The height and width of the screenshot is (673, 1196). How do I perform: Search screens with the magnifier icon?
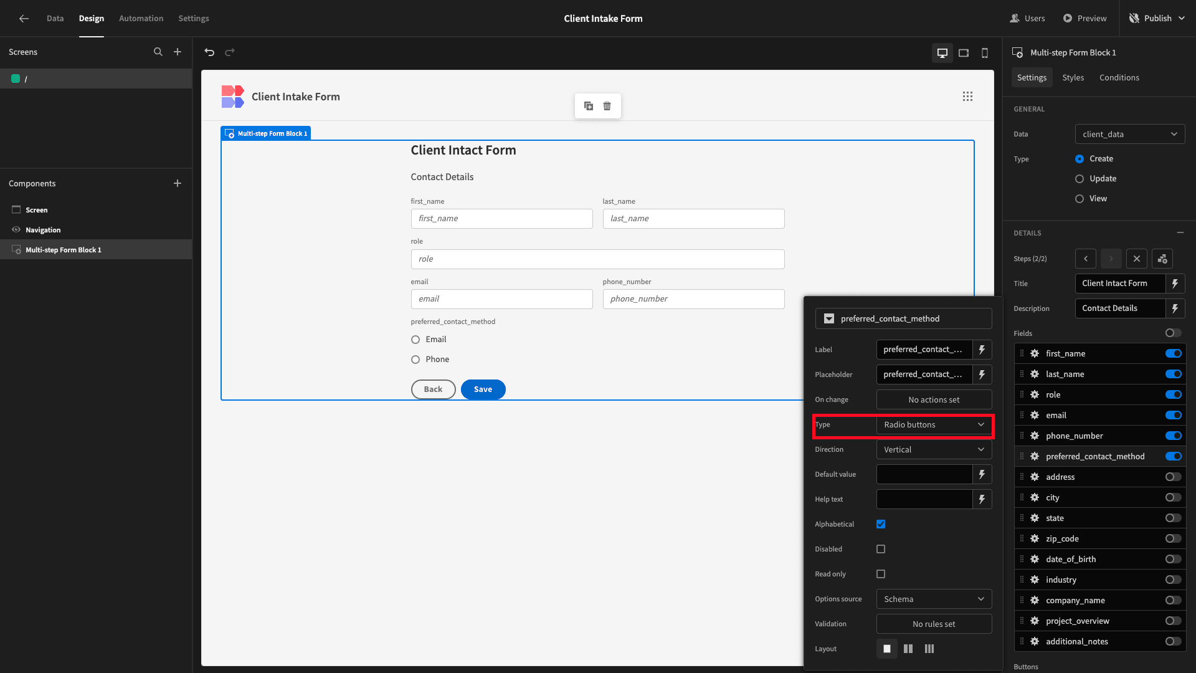tap(158, 52)
